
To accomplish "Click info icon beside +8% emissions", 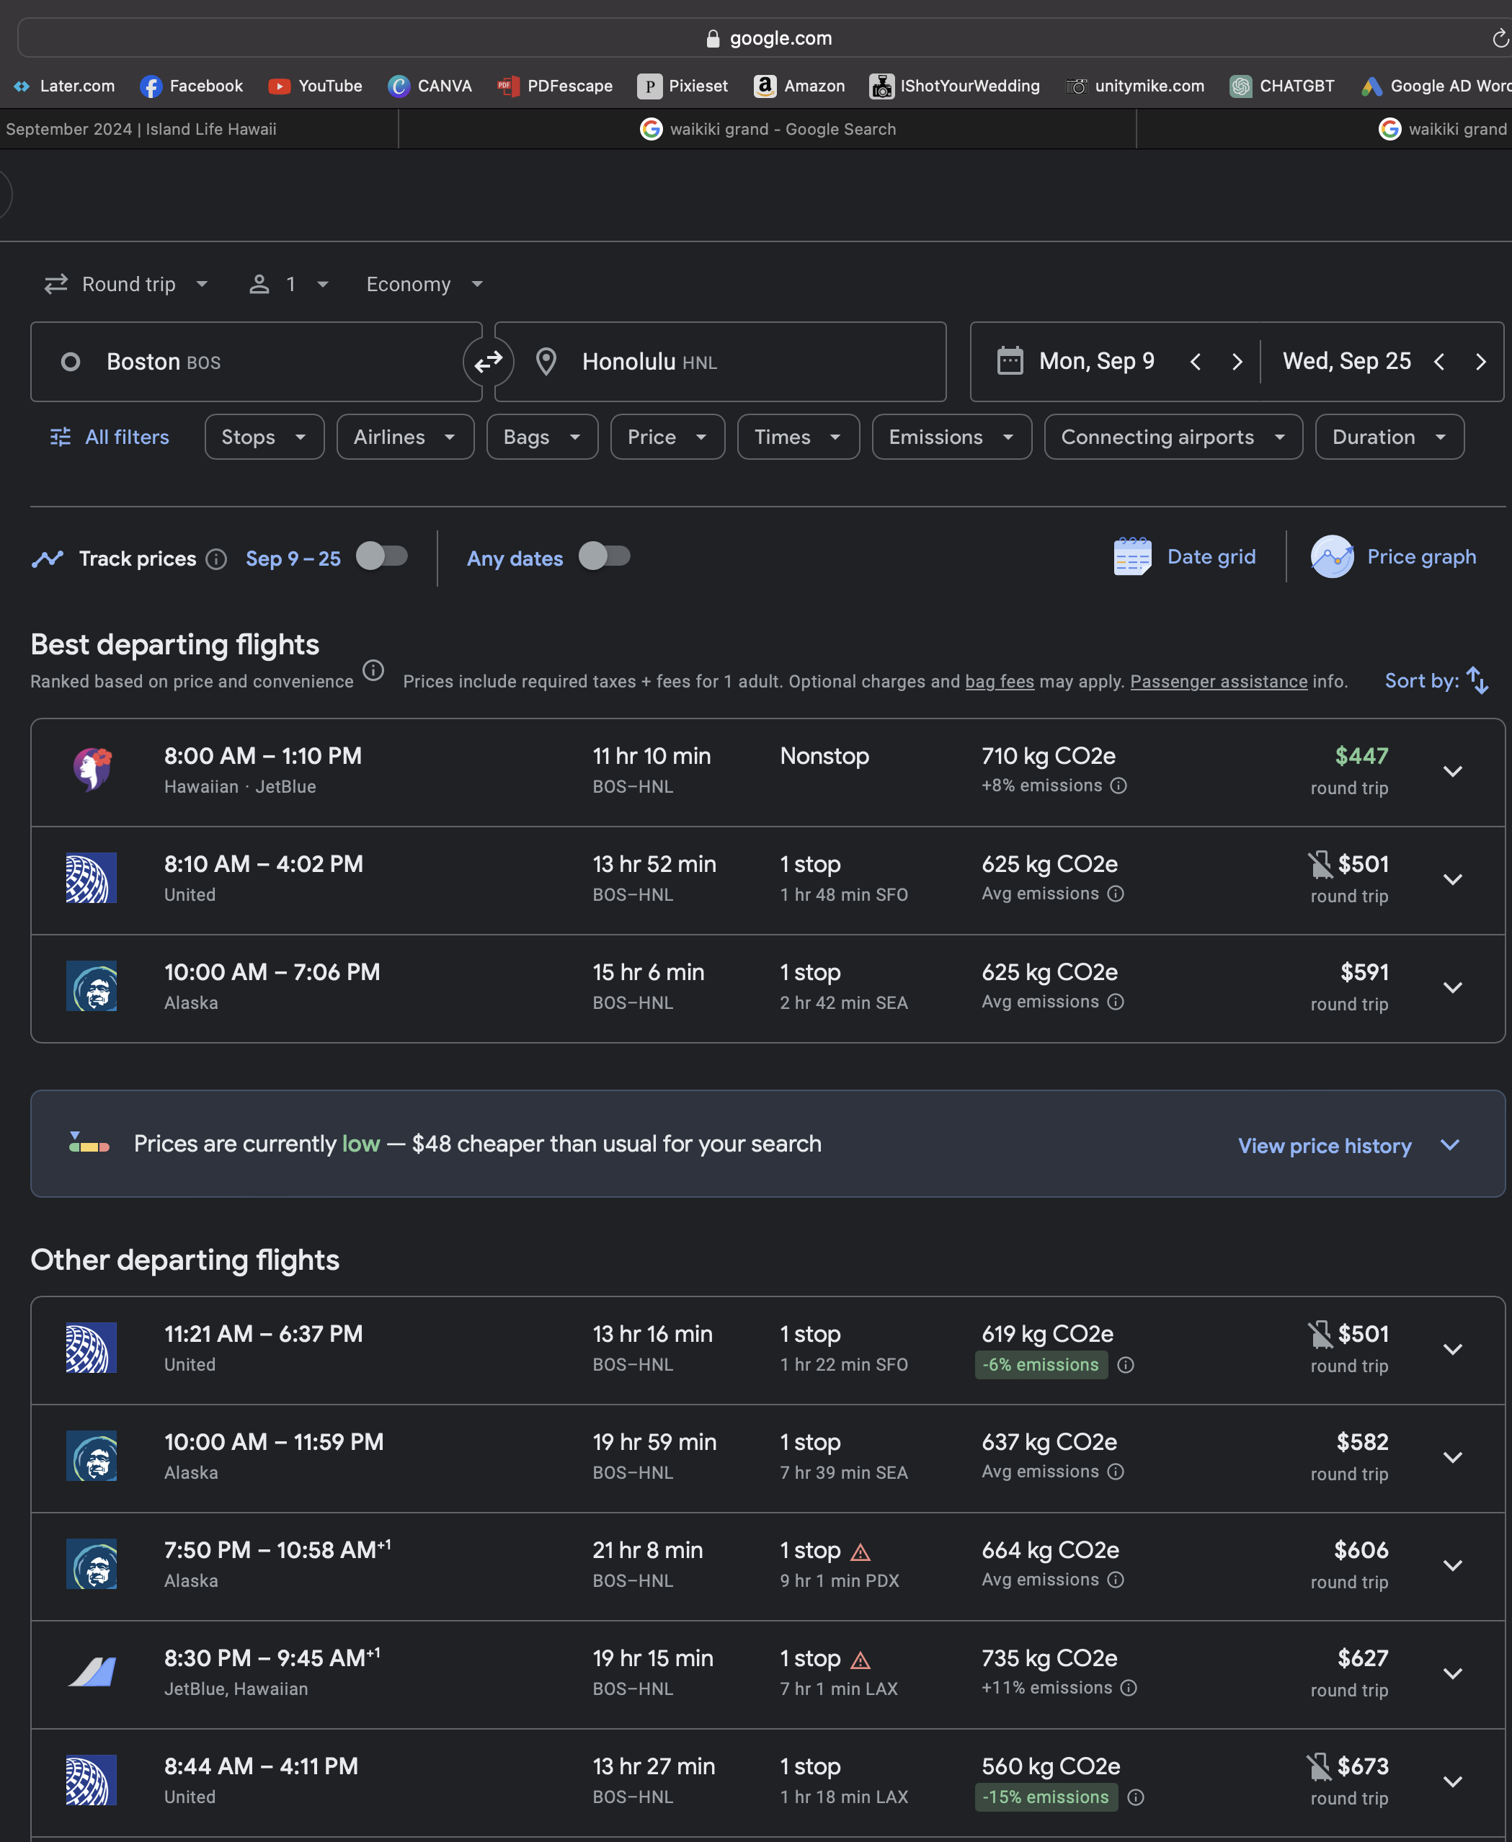I will tap(1119, 786).
